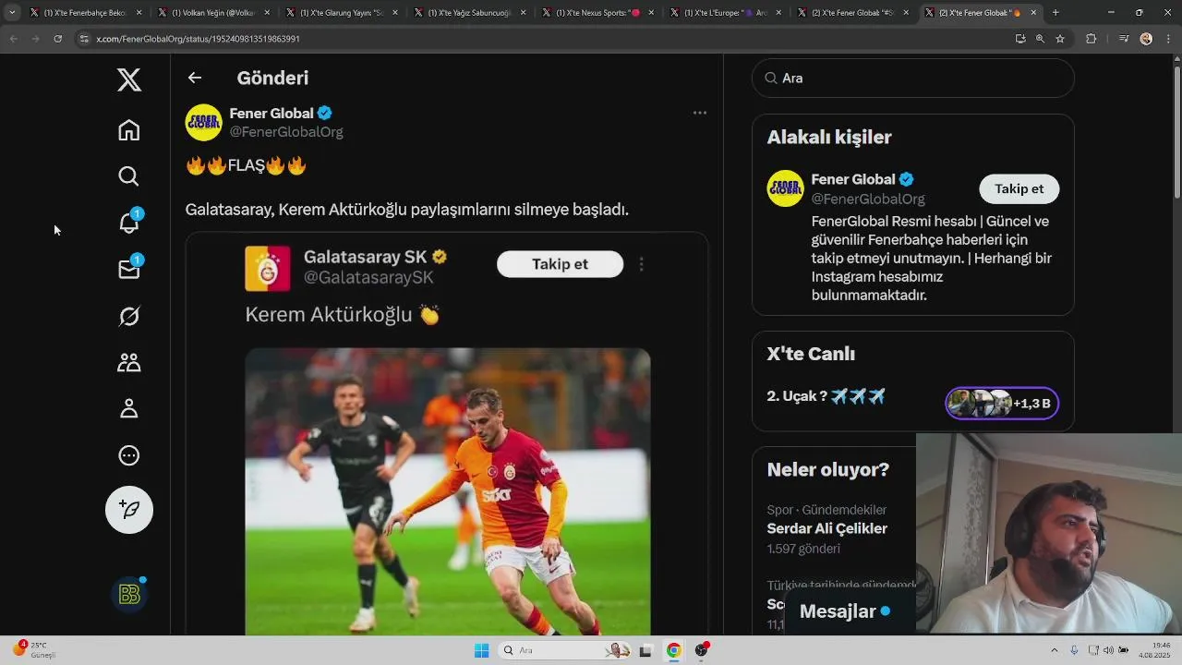Open the install app icon in address bar
This screenshot has width=1182, height=665.
(1020, 39)
